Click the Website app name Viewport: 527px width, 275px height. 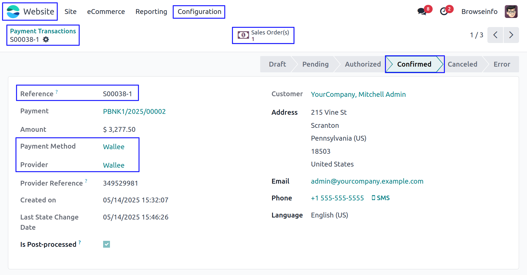(x=39, y=12)
